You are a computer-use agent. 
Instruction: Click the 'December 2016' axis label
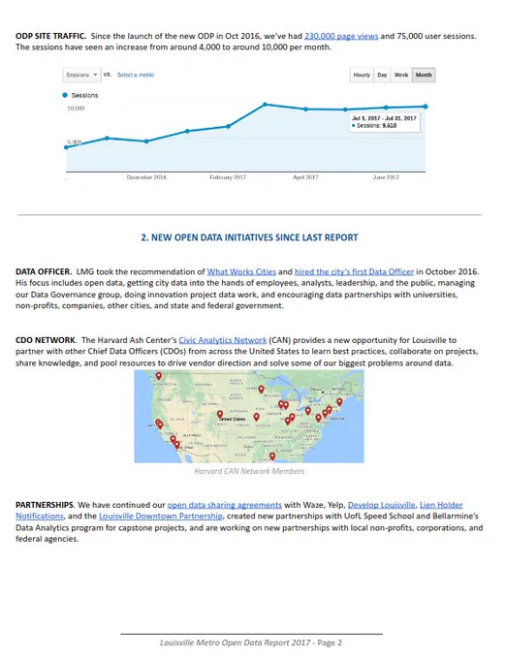(146, 177)
